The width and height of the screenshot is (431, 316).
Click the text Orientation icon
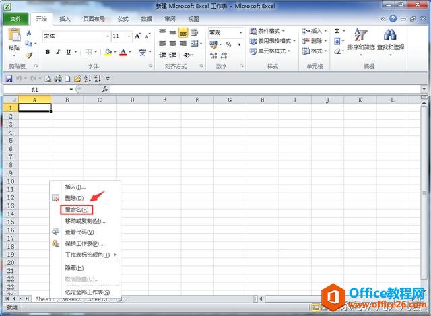click(187, 55)
